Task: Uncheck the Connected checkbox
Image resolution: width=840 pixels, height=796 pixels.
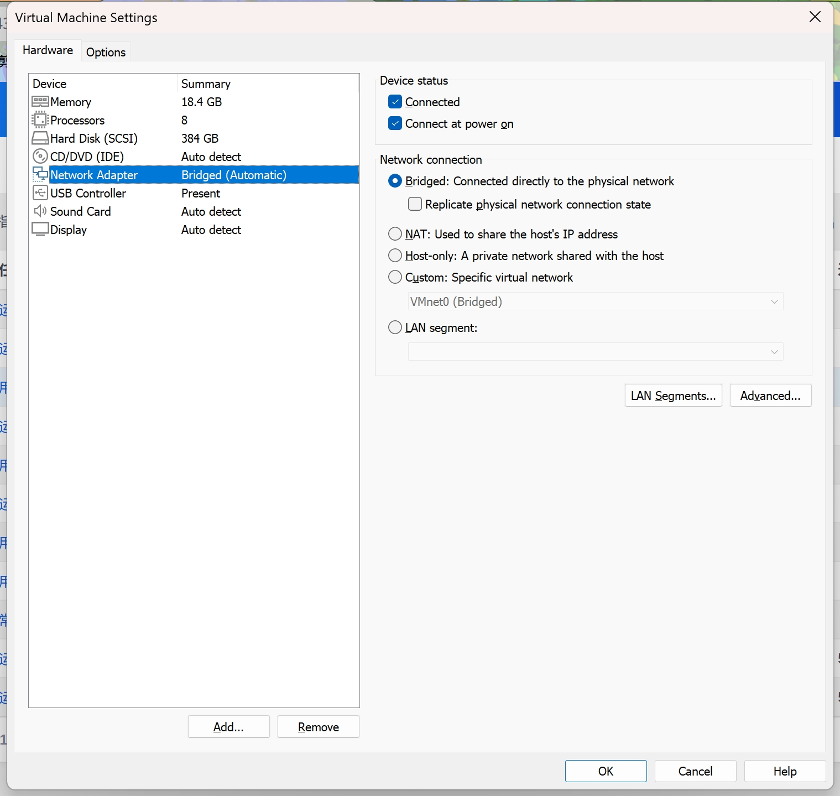Action: 395,102
